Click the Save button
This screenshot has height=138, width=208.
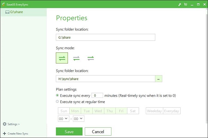pyautogui.click(x=69, y=131)
